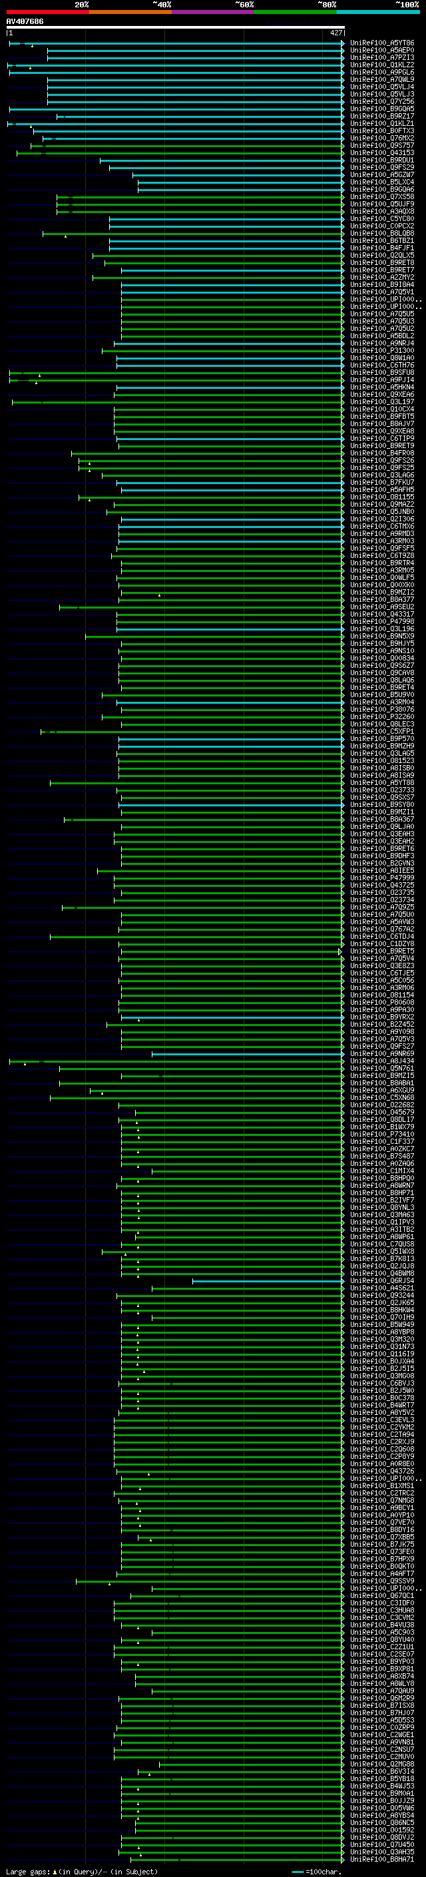Open hit label UniRef100_A9PGL6

pyautogui.click(x=382, y=72)
